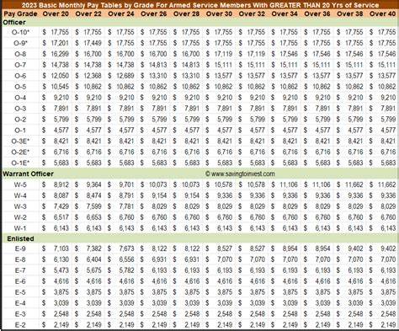
Task: Select the "W-3" pay grade row label
Action: click(x=20, y=206)
